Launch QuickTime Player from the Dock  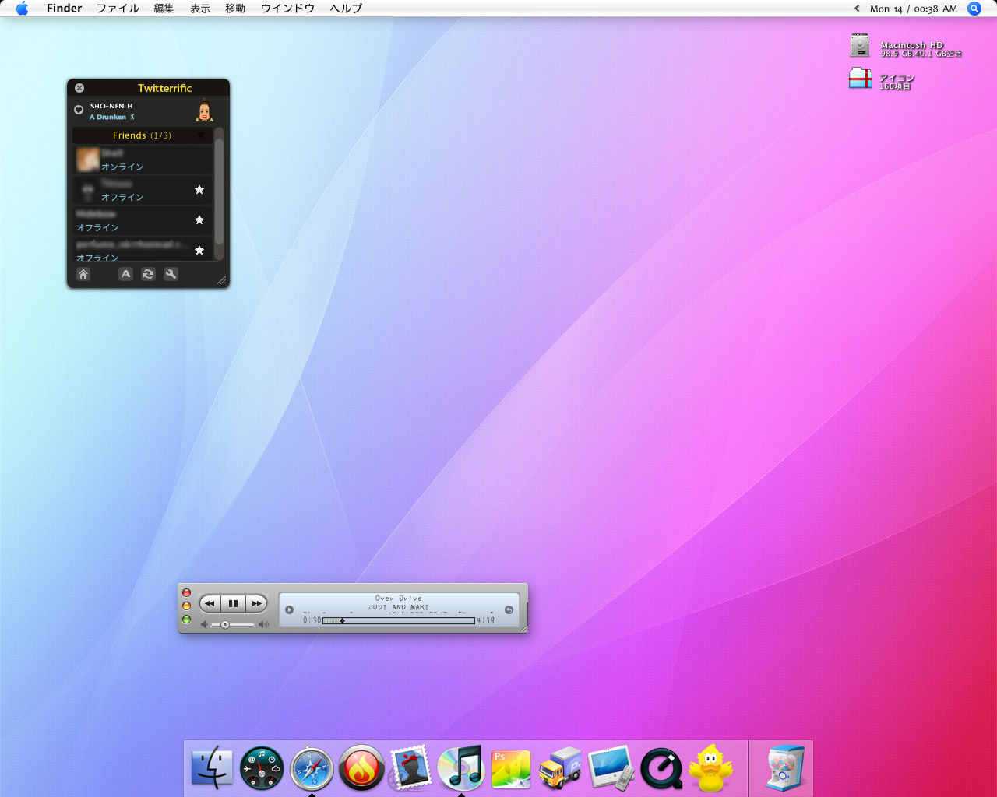[661, 769]
